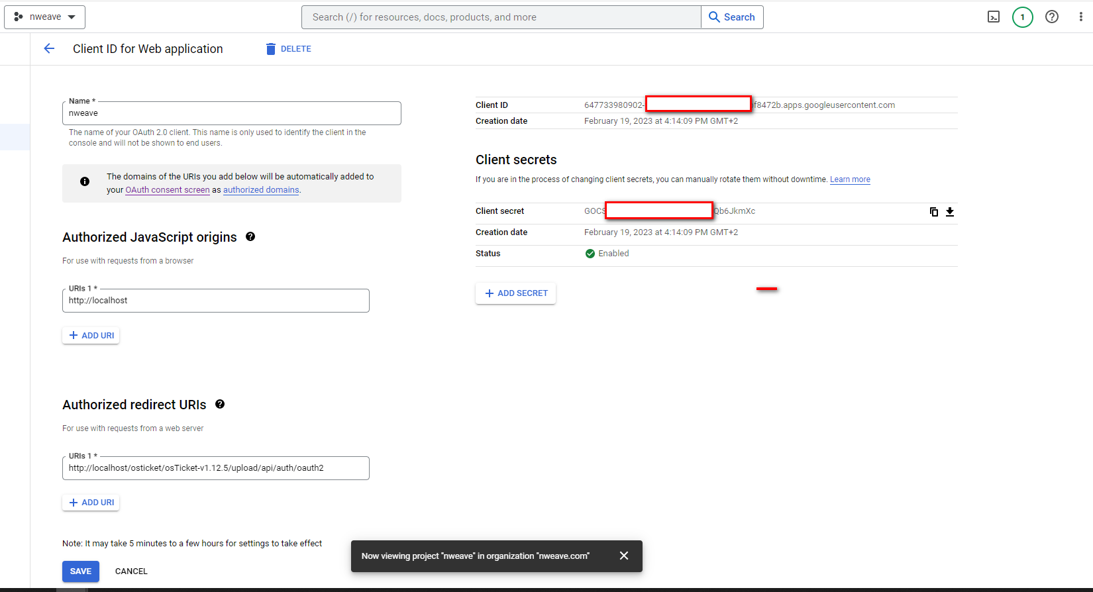Click the DELETE trash button
Viewport: 1093px width, 592px height.
[x=288, y=49]
